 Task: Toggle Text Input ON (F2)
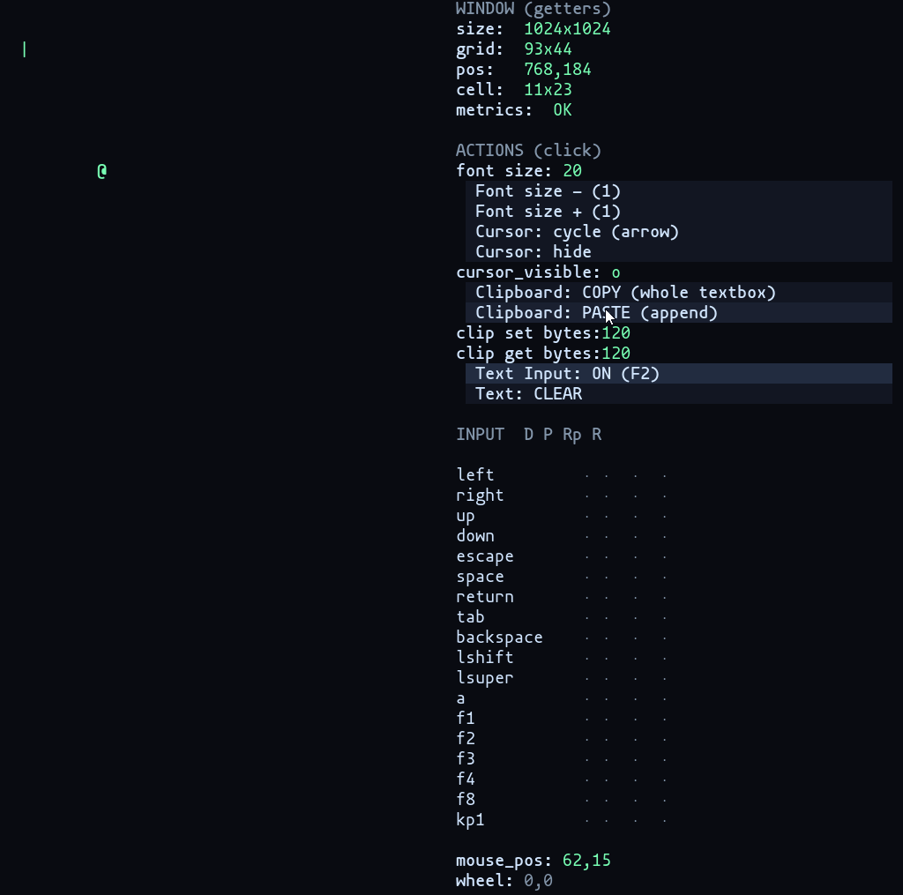678,373
